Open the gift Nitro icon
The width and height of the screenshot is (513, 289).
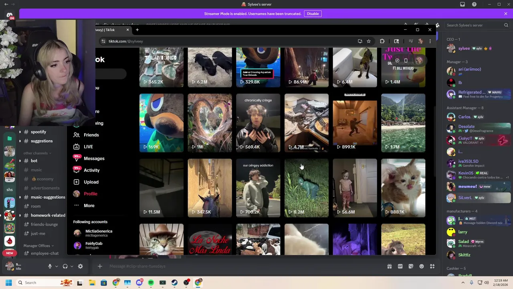(389, 266)
